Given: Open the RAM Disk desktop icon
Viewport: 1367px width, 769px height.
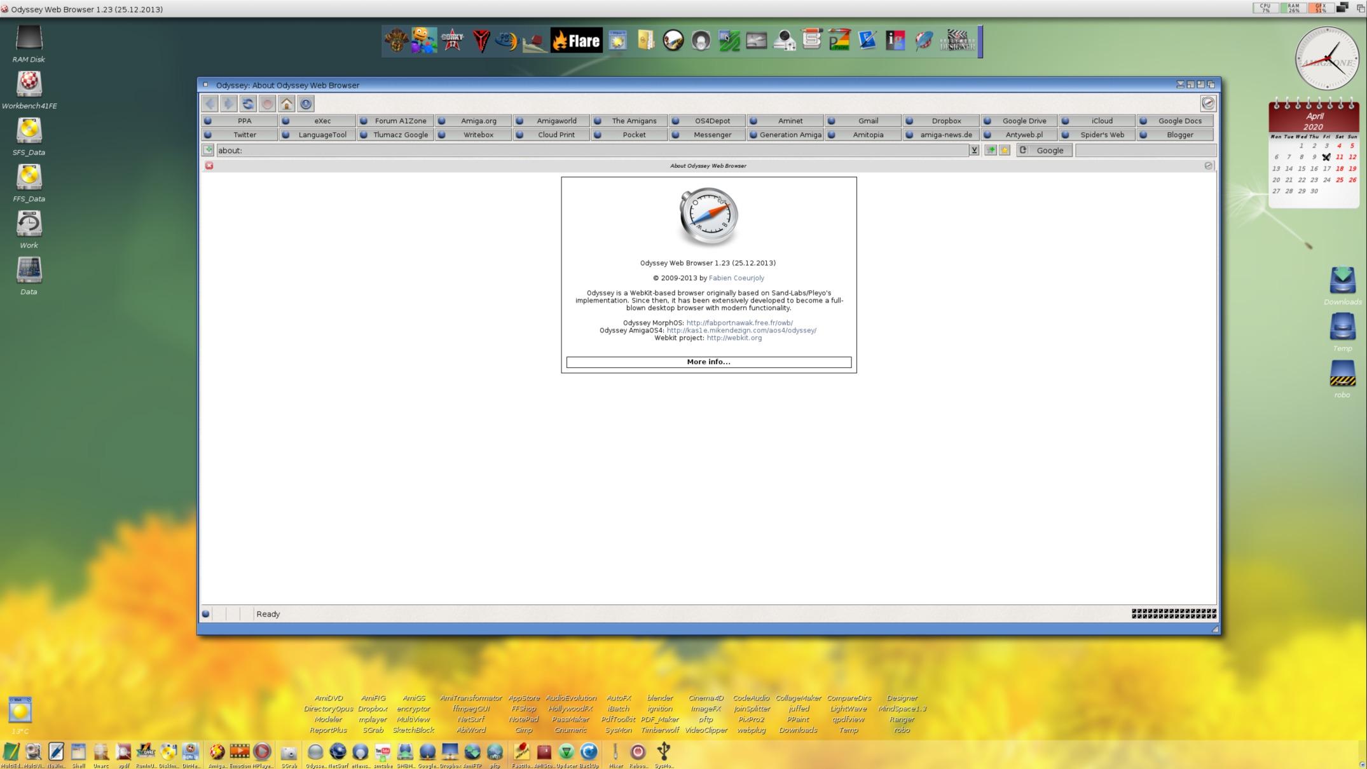Looking at the screenshot, I should [x=29, y=39].
